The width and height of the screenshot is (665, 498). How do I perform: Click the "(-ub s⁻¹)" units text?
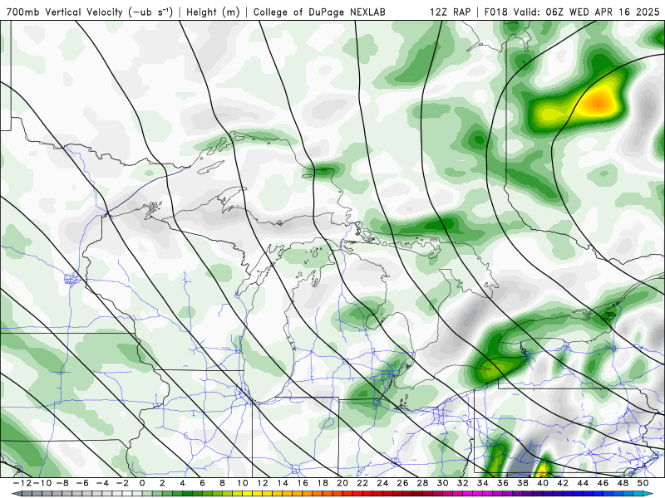(x=150, y=12)
